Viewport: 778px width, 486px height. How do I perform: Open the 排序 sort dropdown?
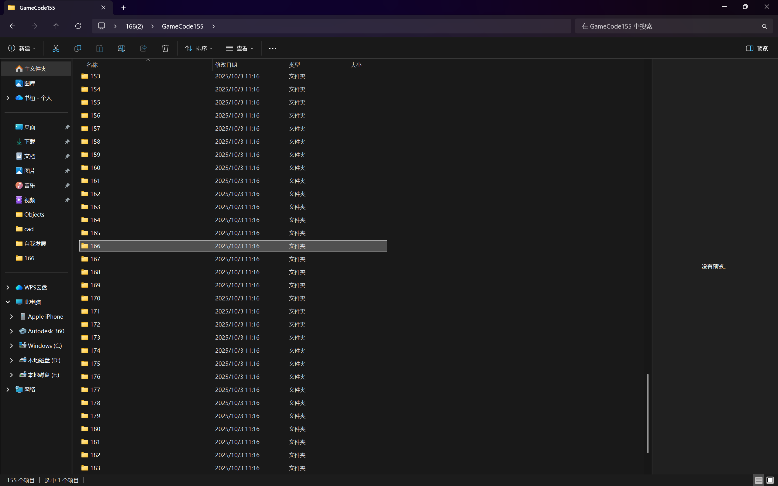click(199, 48)
